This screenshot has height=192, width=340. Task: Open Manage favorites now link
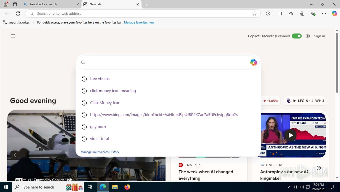click(139, 22)
